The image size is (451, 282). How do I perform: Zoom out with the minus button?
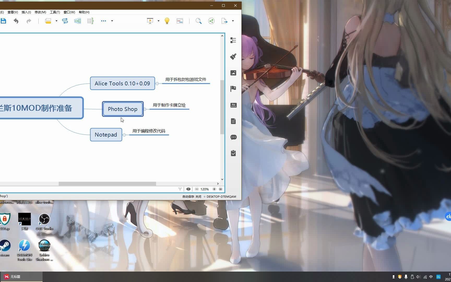coord(197,189)
